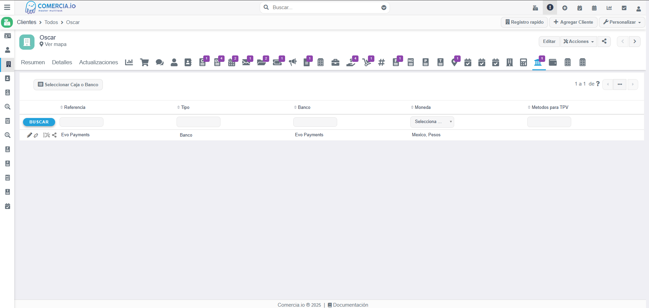Image resolution: width=649 pixels, height=308 pixels.
Task: Open the bar chart reports icon in top bar
Action: [609, 8]
